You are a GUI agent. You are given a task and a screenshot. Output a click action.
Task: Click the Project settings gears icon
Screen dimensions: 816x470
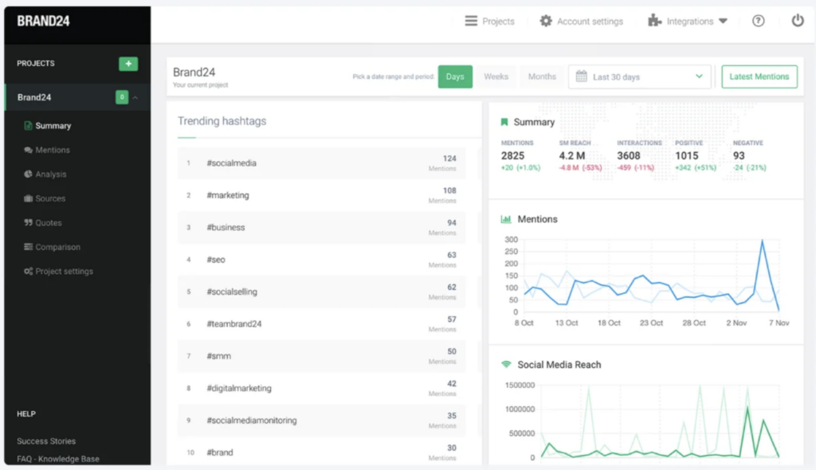tap(28, 271)
